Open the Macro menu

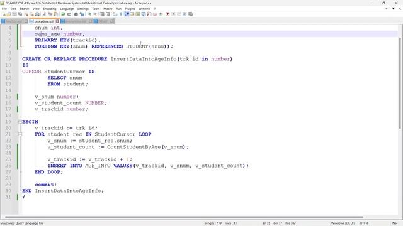(x=108, y=9)
